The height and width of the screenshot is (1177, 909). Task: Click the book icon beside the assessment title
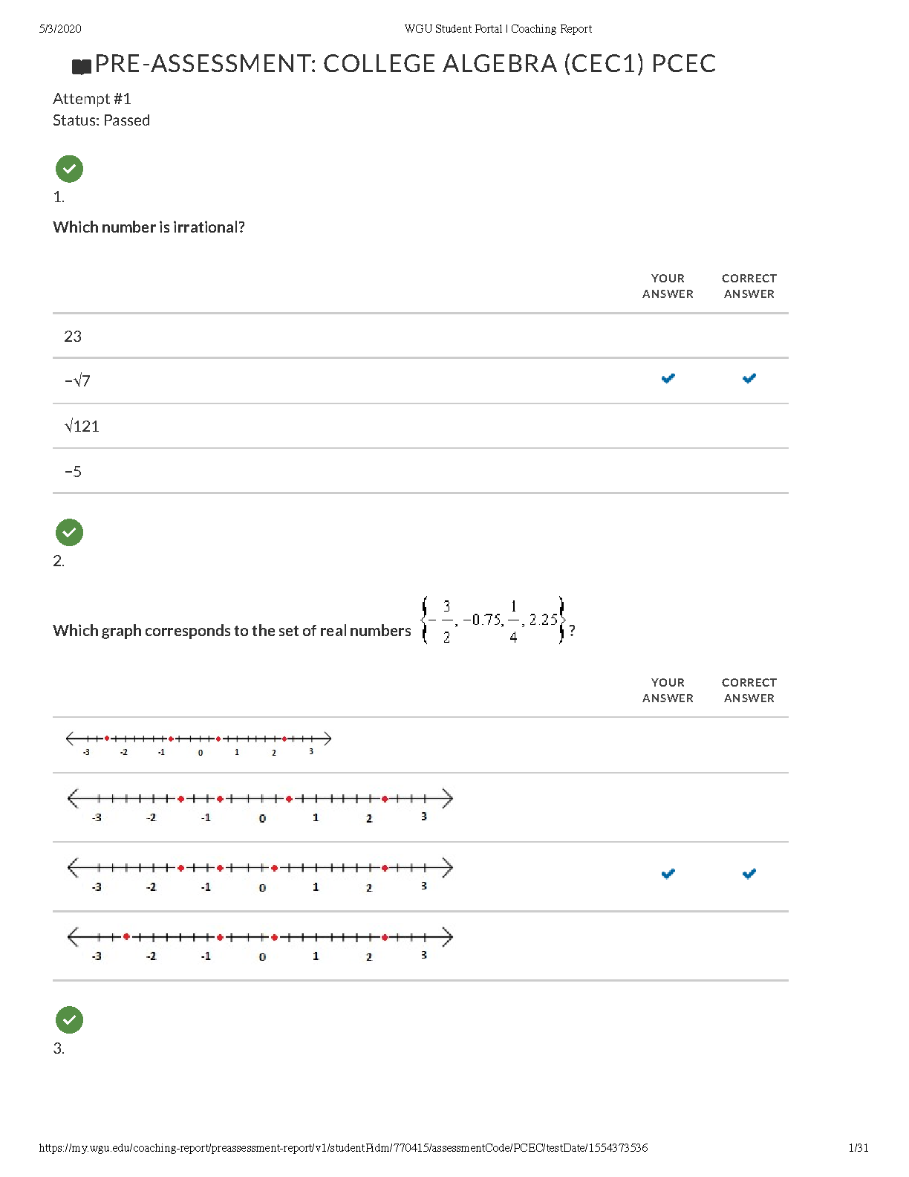coord(81,67)
